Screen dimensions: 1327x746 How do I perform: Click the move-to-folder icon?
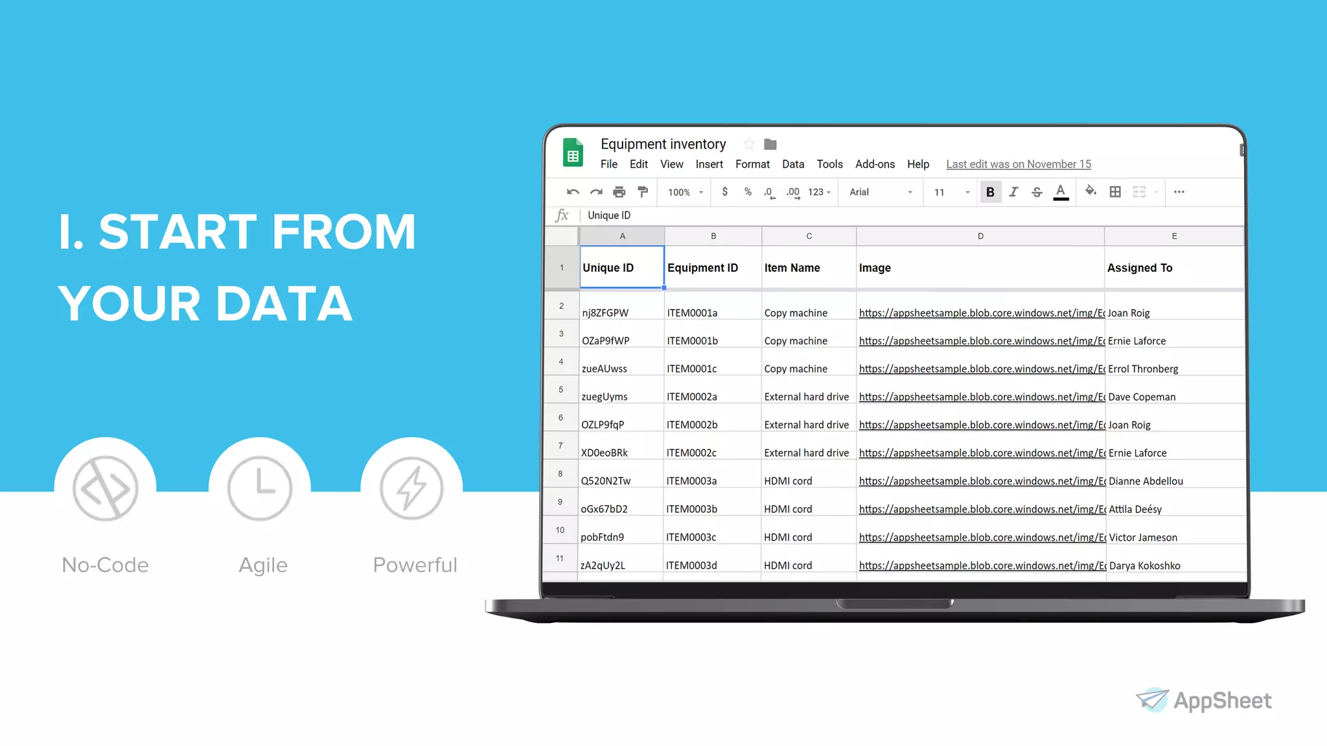point(770,144)
